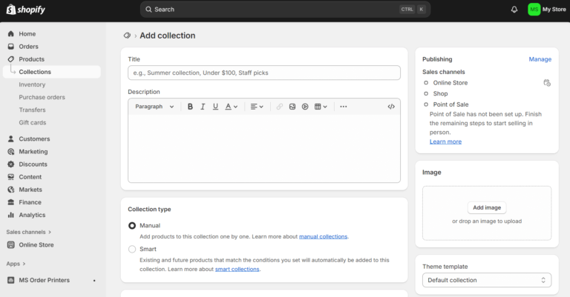Click the Analytics bar chart icon
This screenshot has width=570, height=297.
click(x=11, y=215)
